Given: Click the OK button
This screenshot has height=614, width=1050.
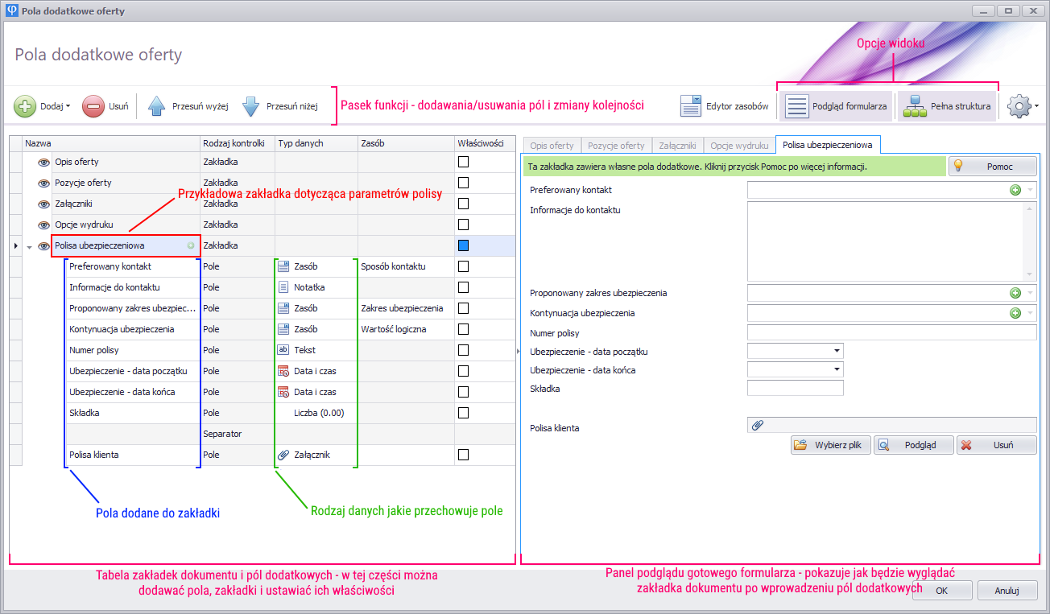Looking at the screenshot, I should tap(941, 591).
